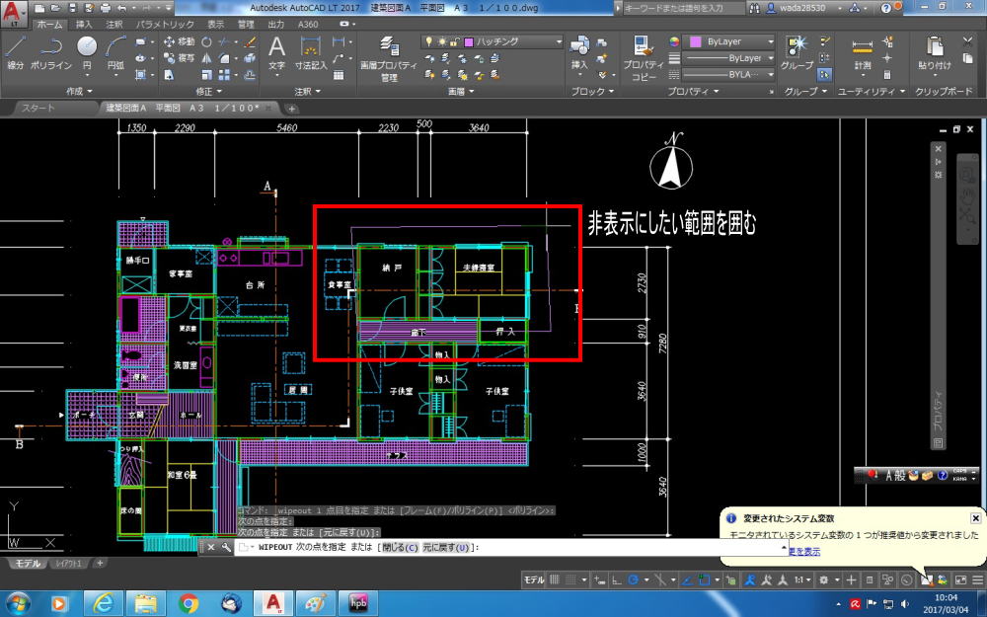Click the グループ (Group) tool
987x617 pixels.
[797, 52]
